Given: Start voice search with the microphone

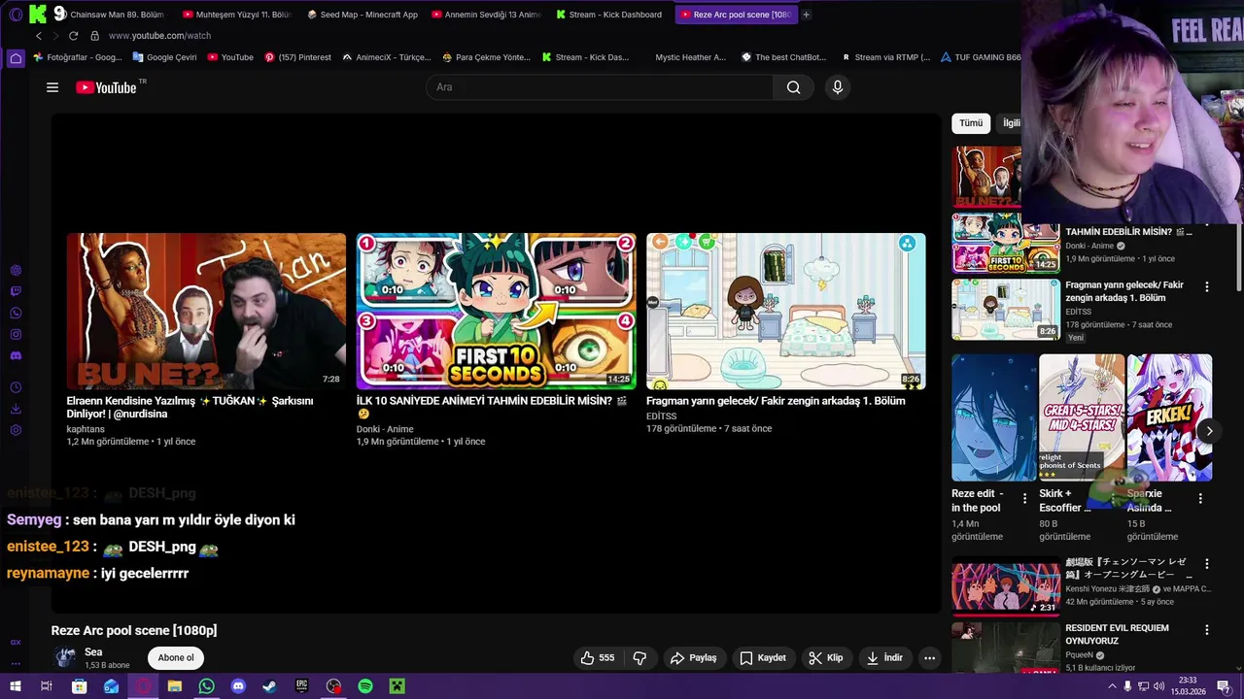Looking at the screenshot, I should (838, 87).
